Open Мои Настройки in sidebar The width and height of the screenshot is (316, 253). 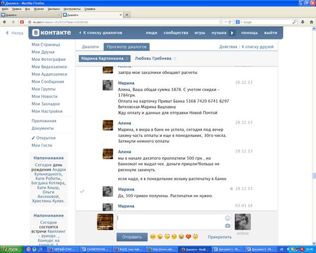point(47,111)
